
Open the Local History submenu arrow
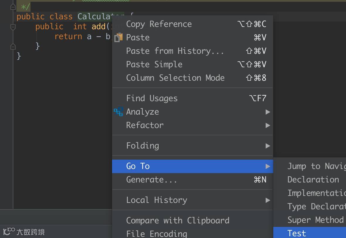click(267, 200)
